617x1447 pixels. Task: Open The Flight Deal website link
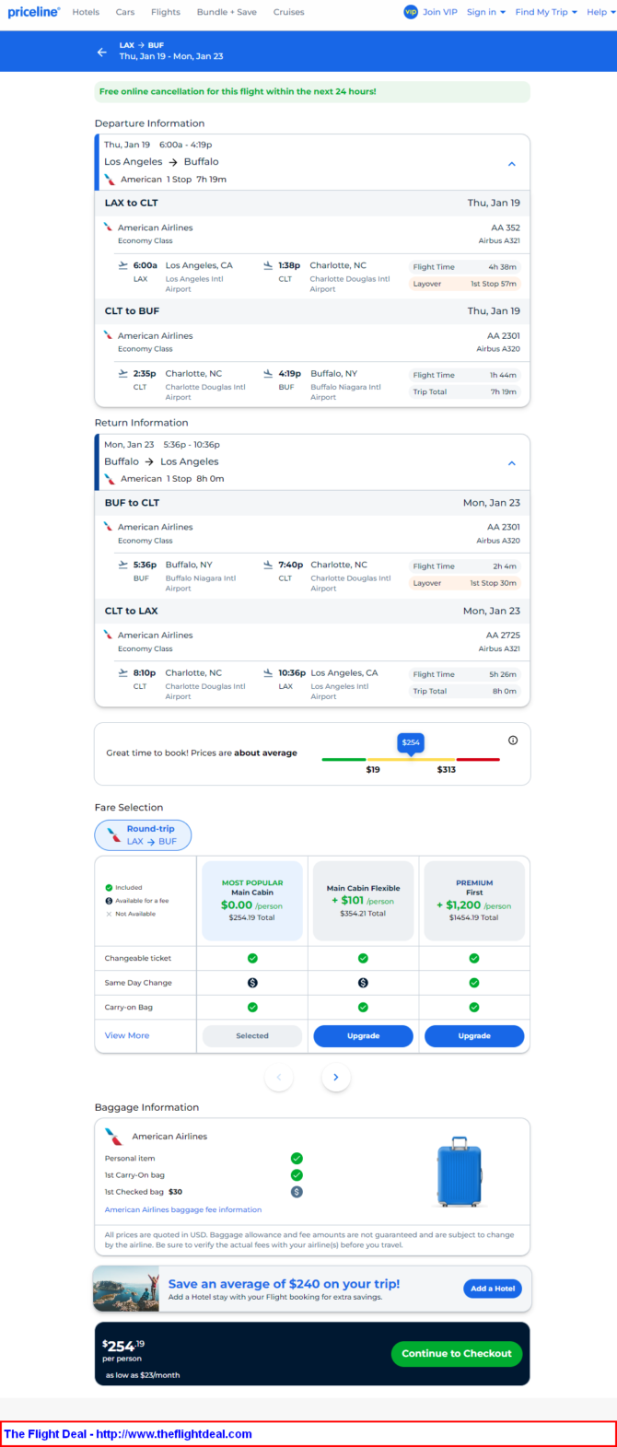[x=128, y=1434]
